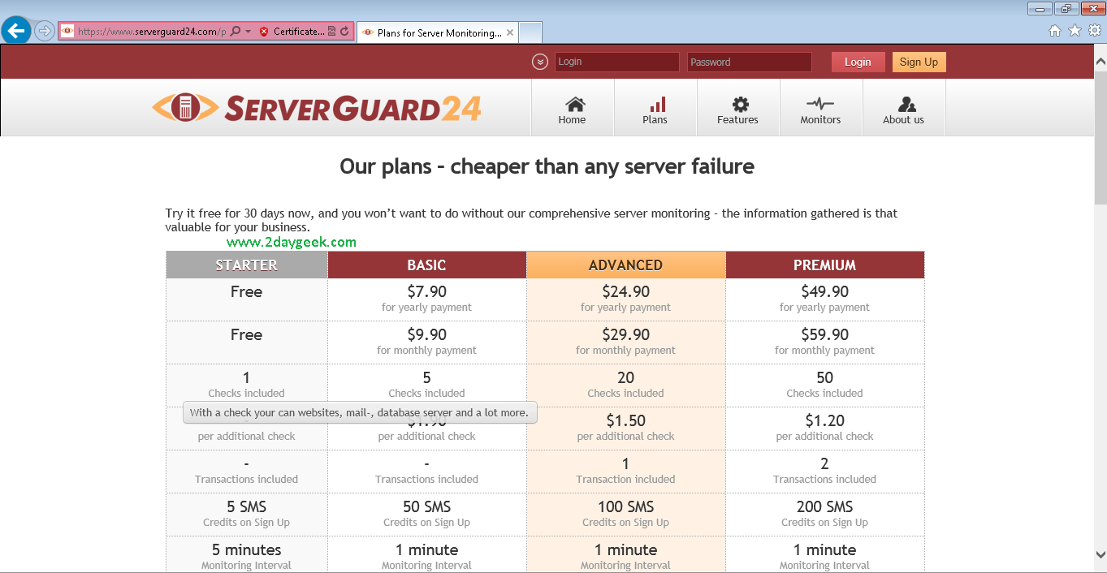Select the PREMIUM plan header

(825, 265)
